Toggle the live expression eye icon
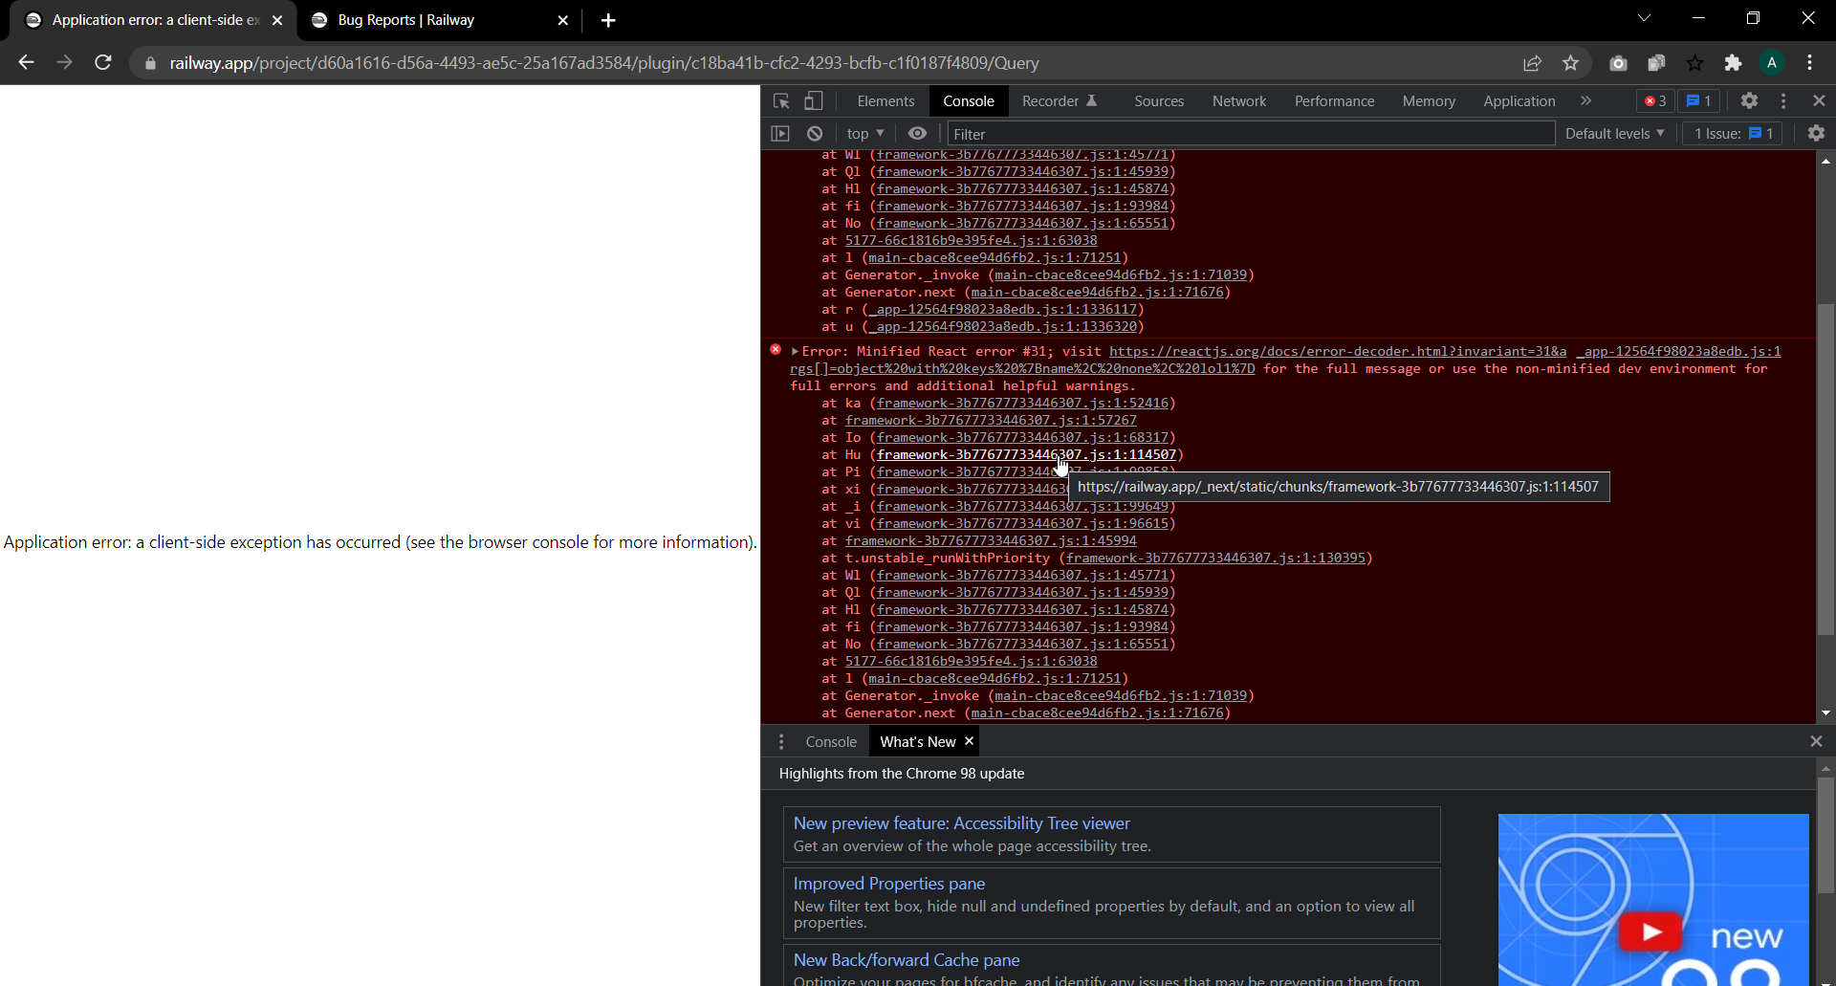This screenshot has height=986, width=1836. (x=917, y=134)
